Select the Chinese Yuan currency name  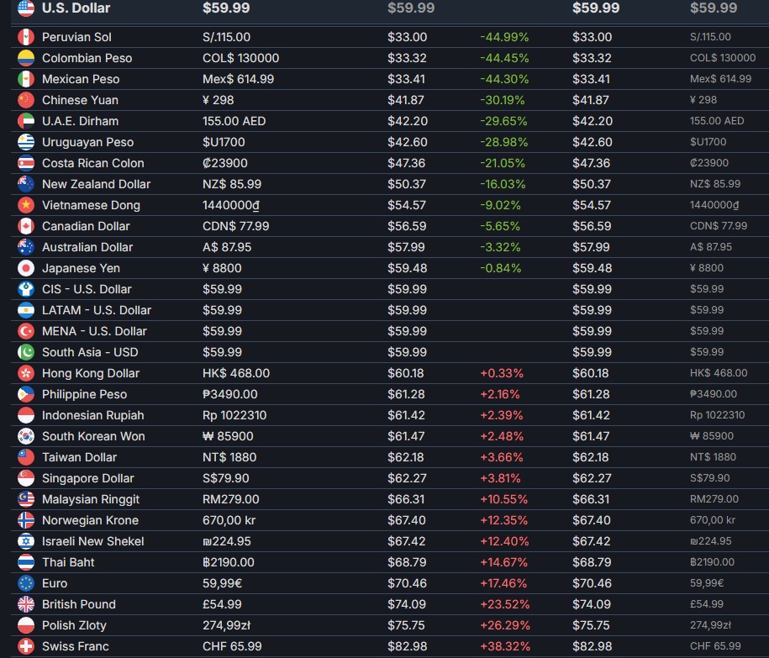click(80, 100)
